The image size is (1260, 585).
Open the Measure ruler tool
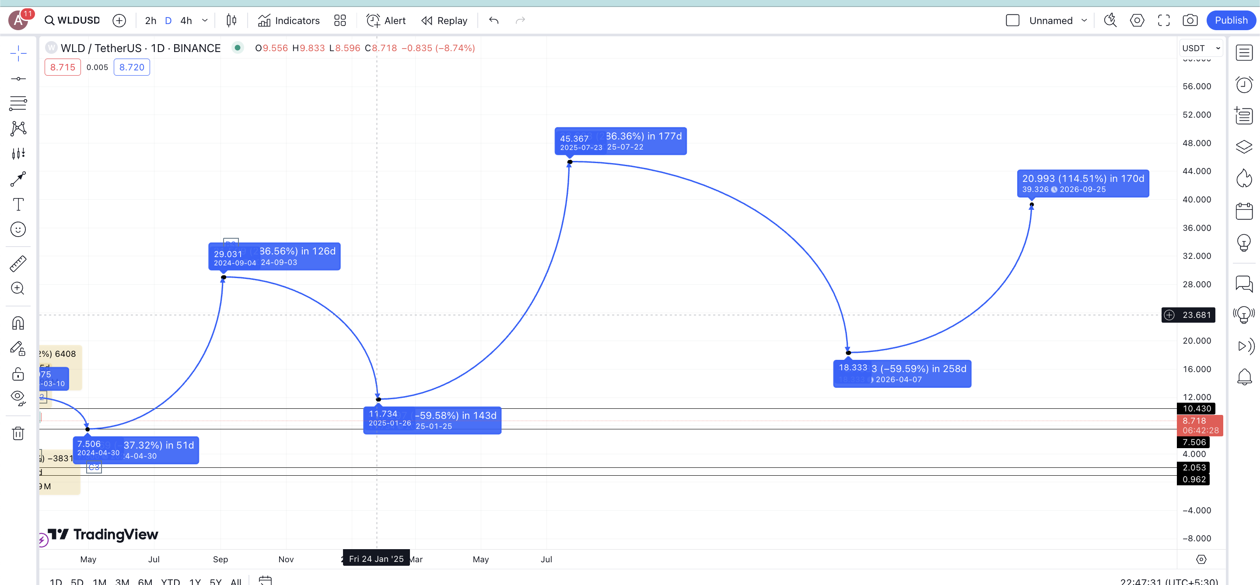pyautogui.click(x=18, y=263)
